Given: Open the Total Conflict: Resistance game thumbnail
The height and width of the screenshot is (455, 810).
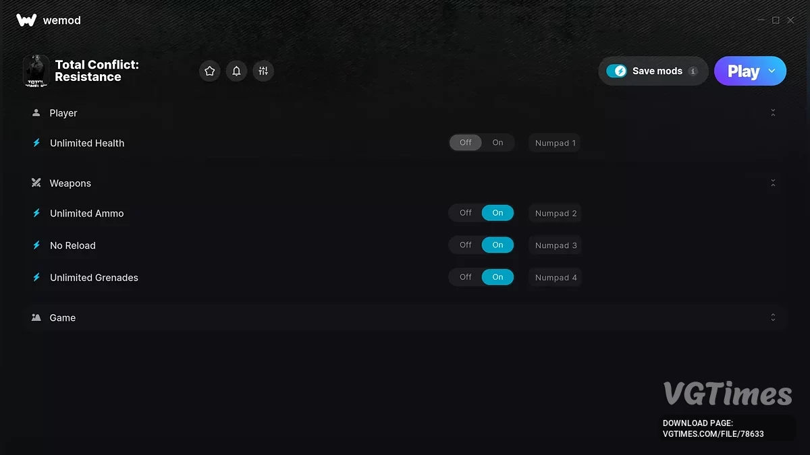Looking at the screenshot, I should (36, 71).
